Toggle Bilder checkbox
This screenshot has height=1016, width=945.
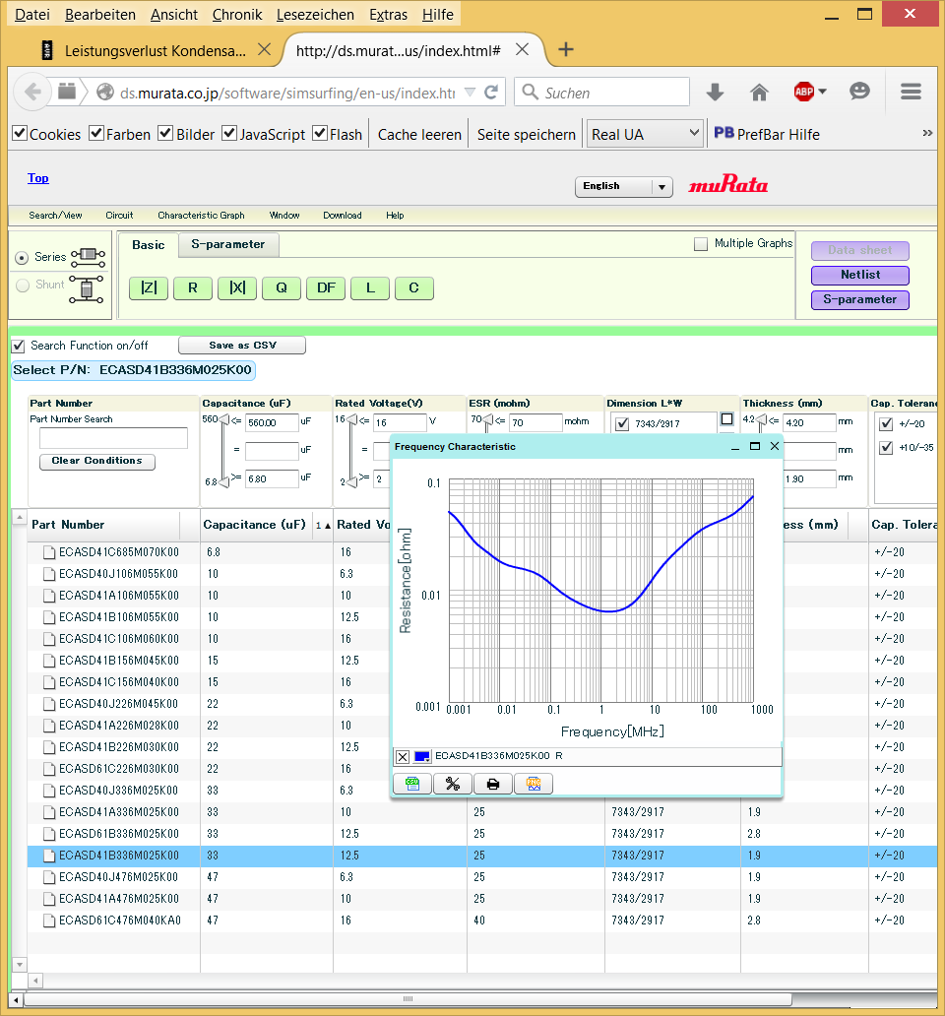coord(165,134)
